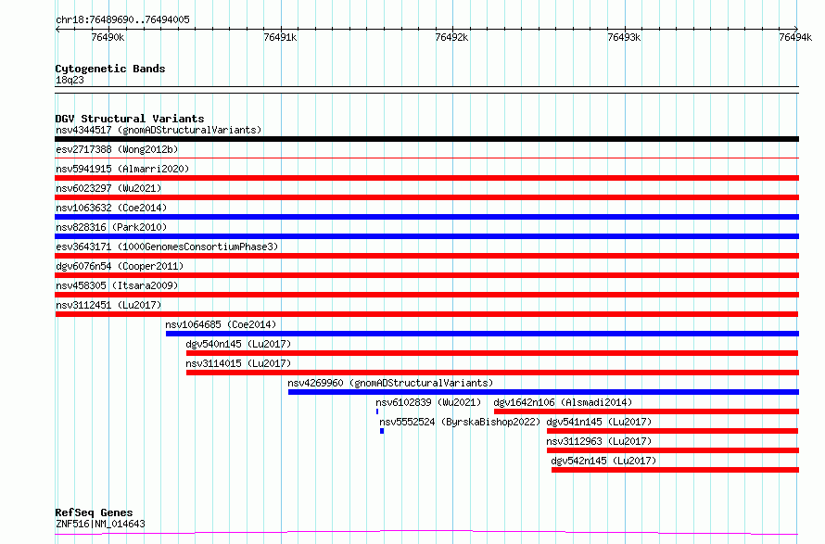Click the small blue nsv5552524 marker
Screen dimensions: 825x544
click(x=382, y=431)
